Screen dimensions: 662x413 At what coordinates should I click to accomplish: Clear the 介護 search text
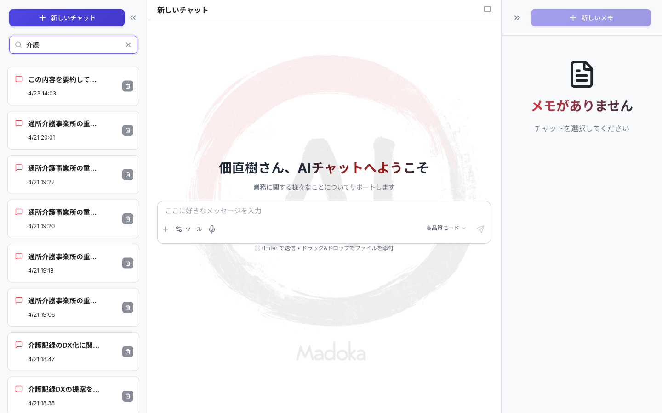tap(128, 45)
